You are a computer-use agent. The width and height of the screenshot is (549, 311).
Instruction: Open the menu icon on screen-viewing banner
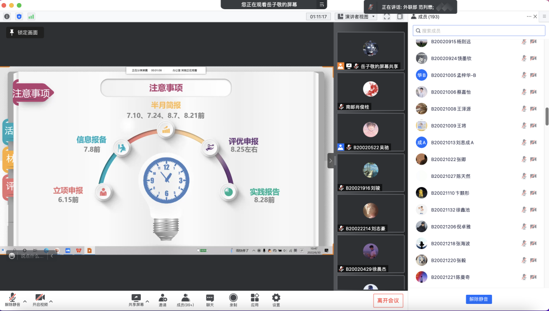click(321, 5)
